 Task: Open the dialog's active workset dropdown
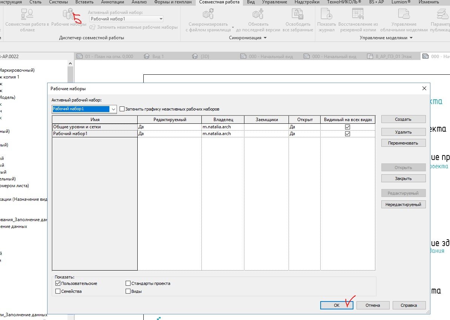point(114,109)
